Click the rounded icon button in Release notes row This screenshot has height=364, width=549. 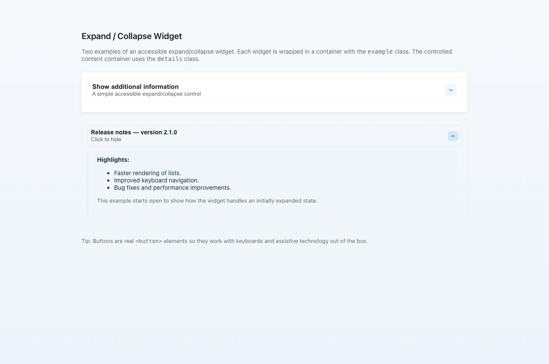click(x=452, y=136)
